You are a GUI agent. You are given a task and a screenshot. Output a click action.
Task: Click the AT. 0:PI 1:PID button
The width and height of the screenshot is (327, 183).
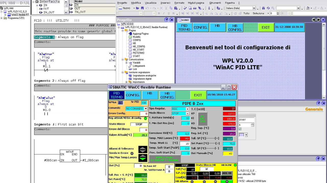click(202, 119)
